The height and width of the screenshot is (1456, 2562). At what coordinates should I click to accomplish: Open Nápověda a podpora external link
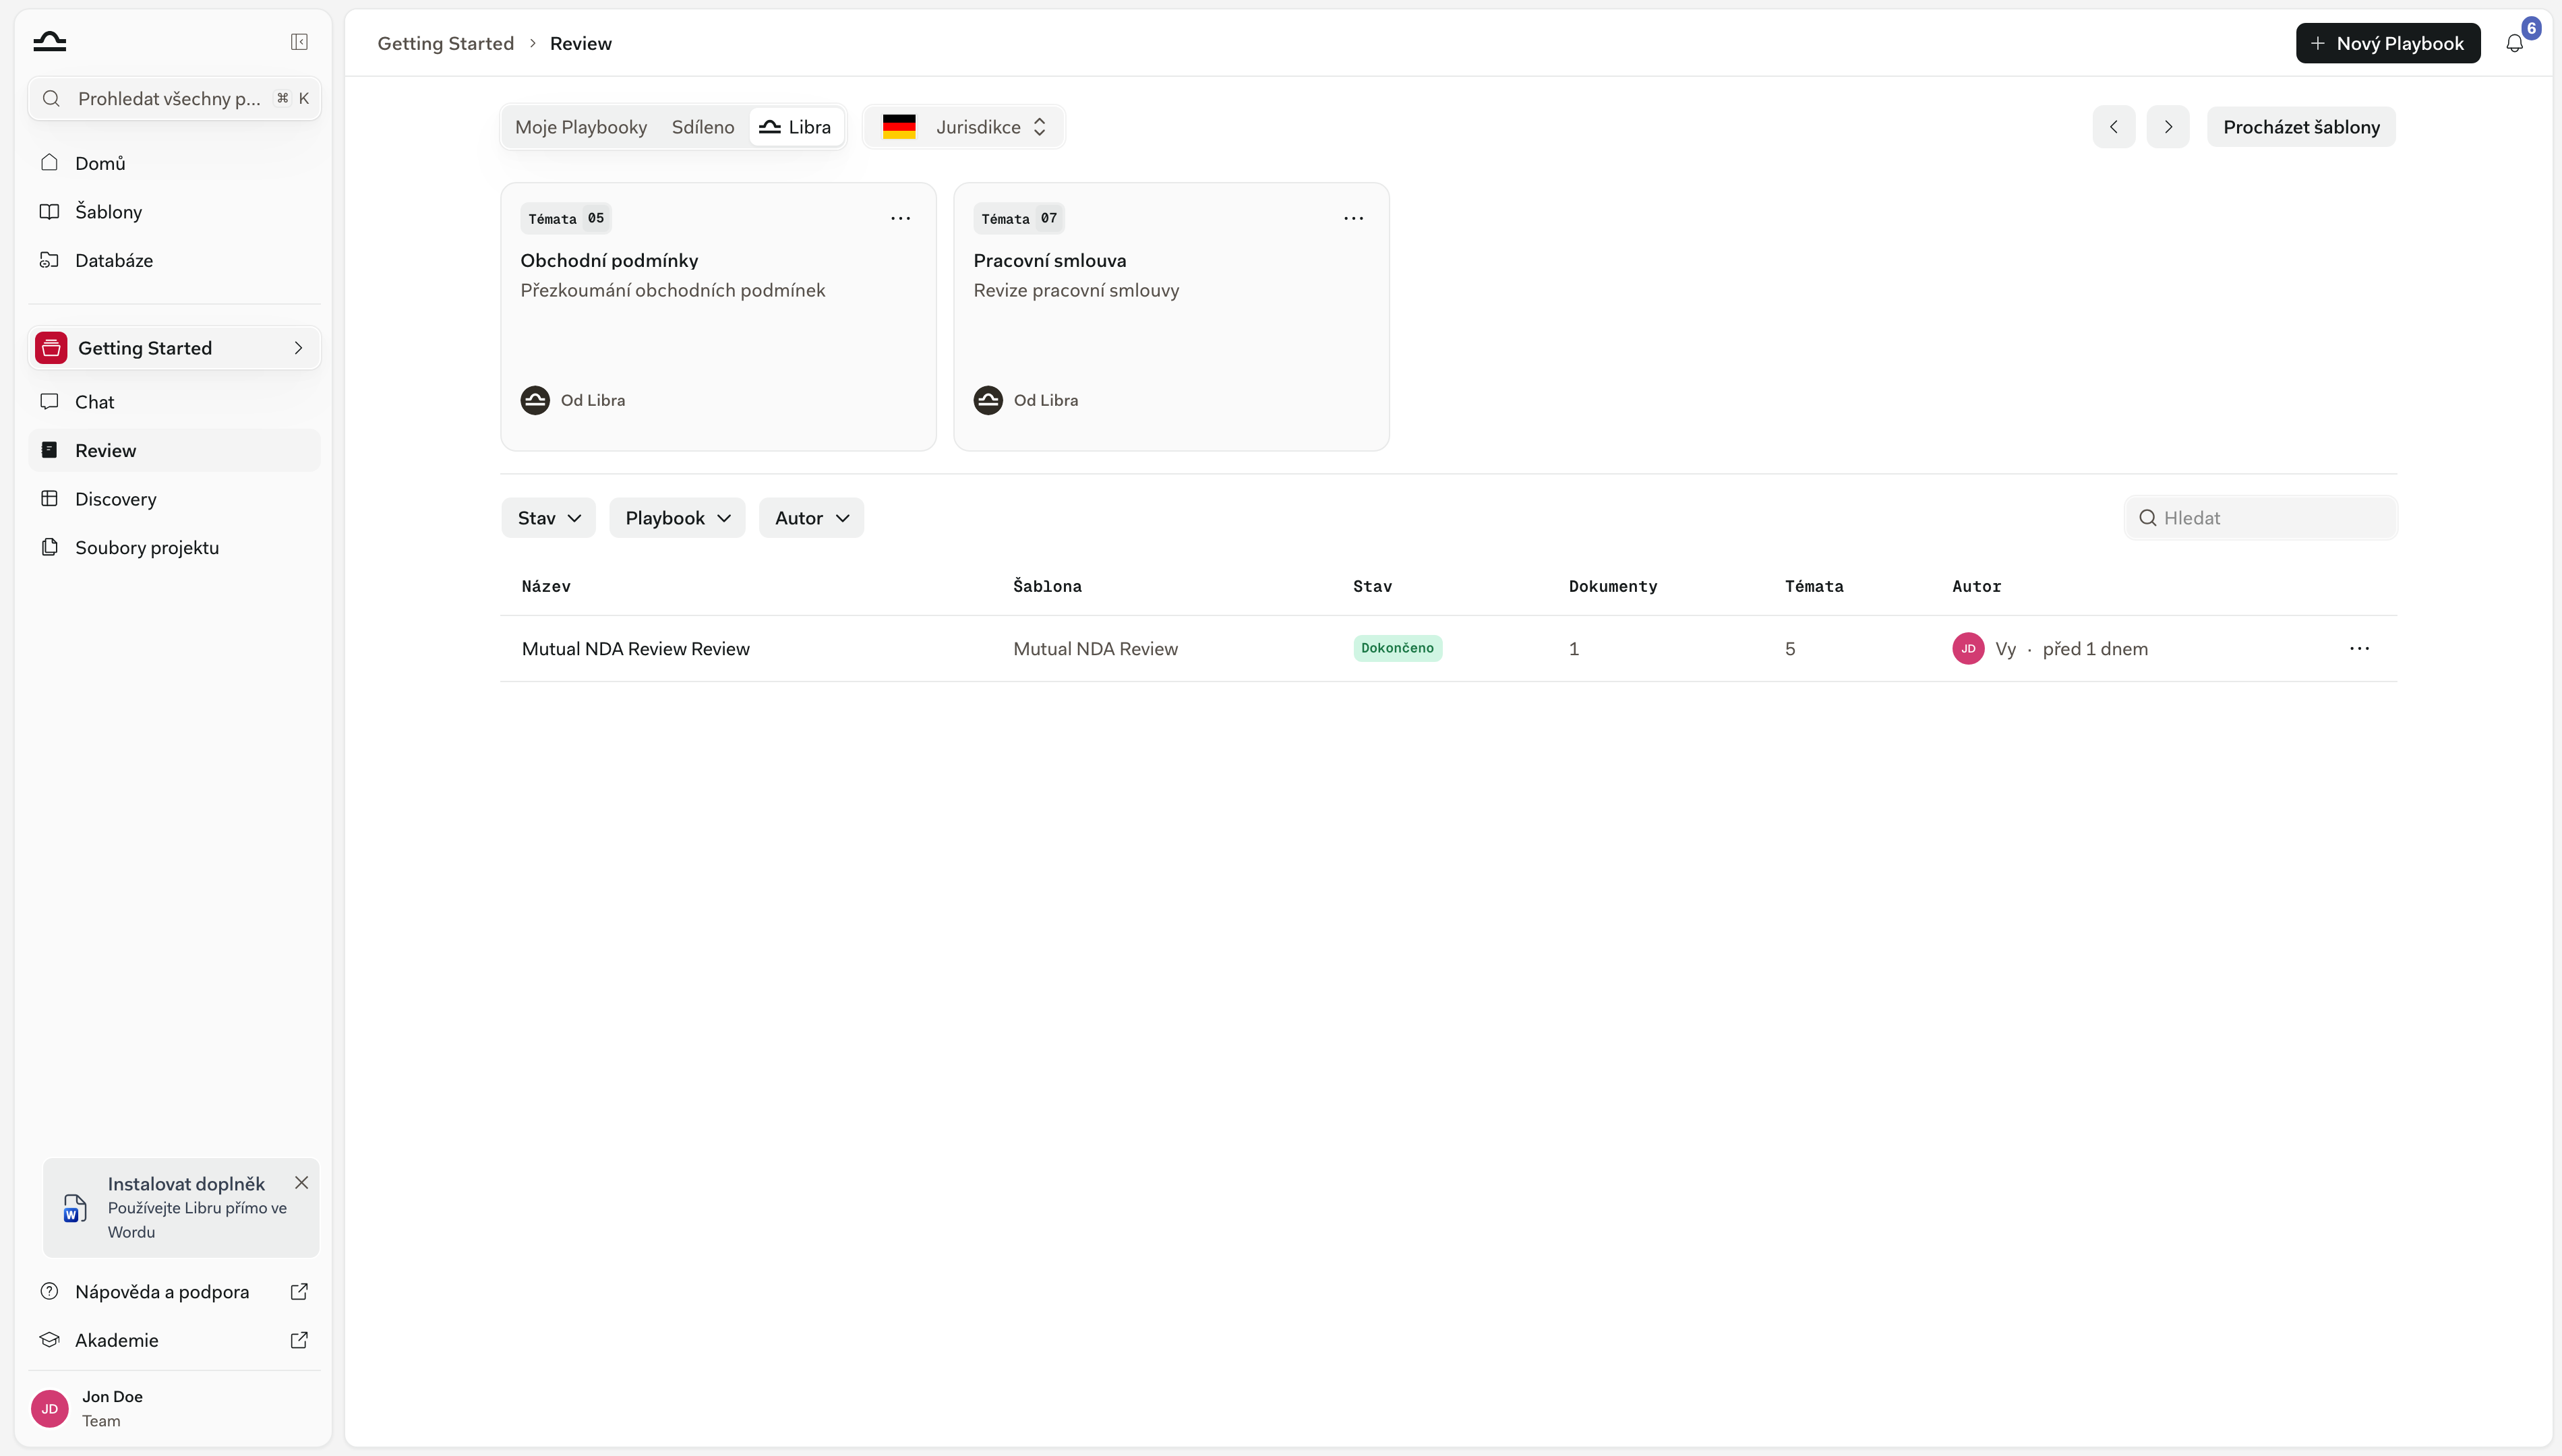pos(174,1291)
